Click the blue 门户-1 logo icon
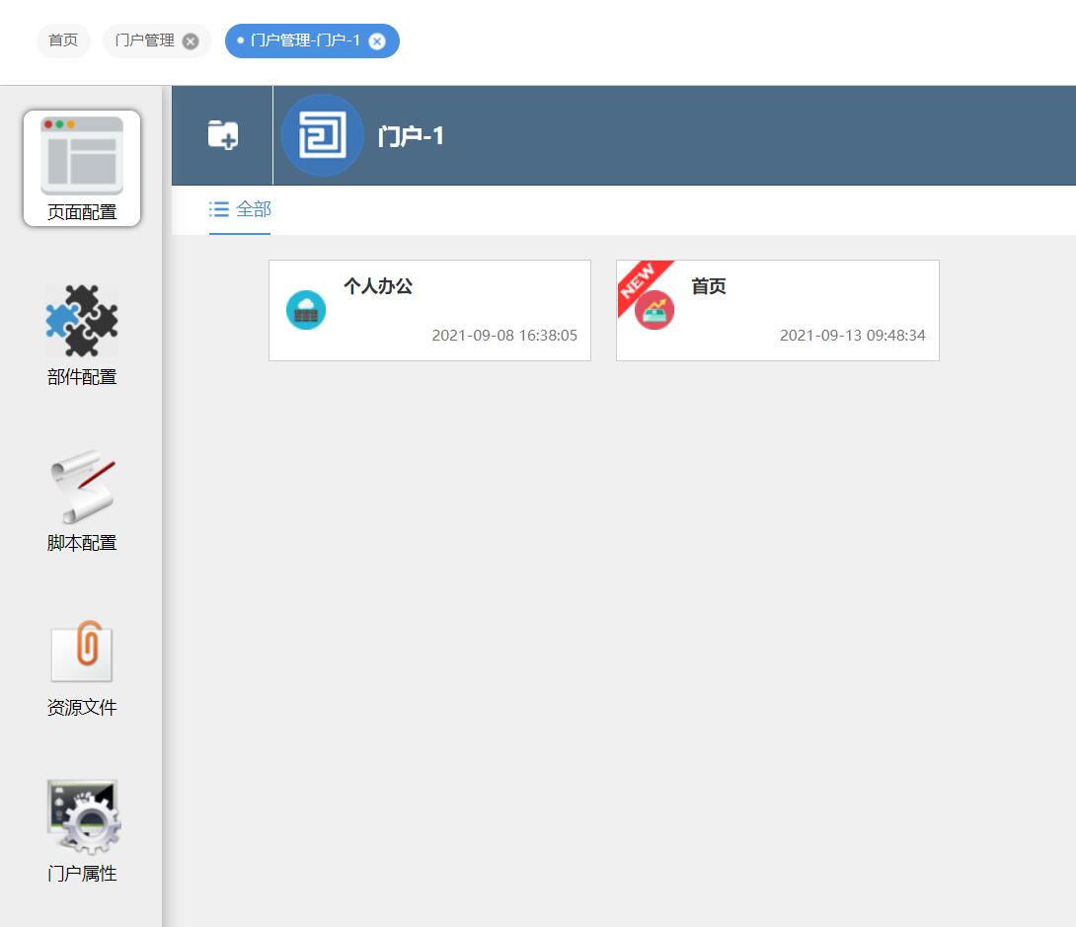The image size is (1076, 927). click(x=322, y=135)
